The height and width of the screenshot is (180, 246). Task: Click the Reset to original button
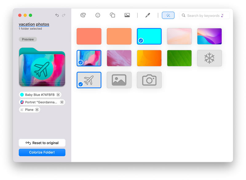42,143
